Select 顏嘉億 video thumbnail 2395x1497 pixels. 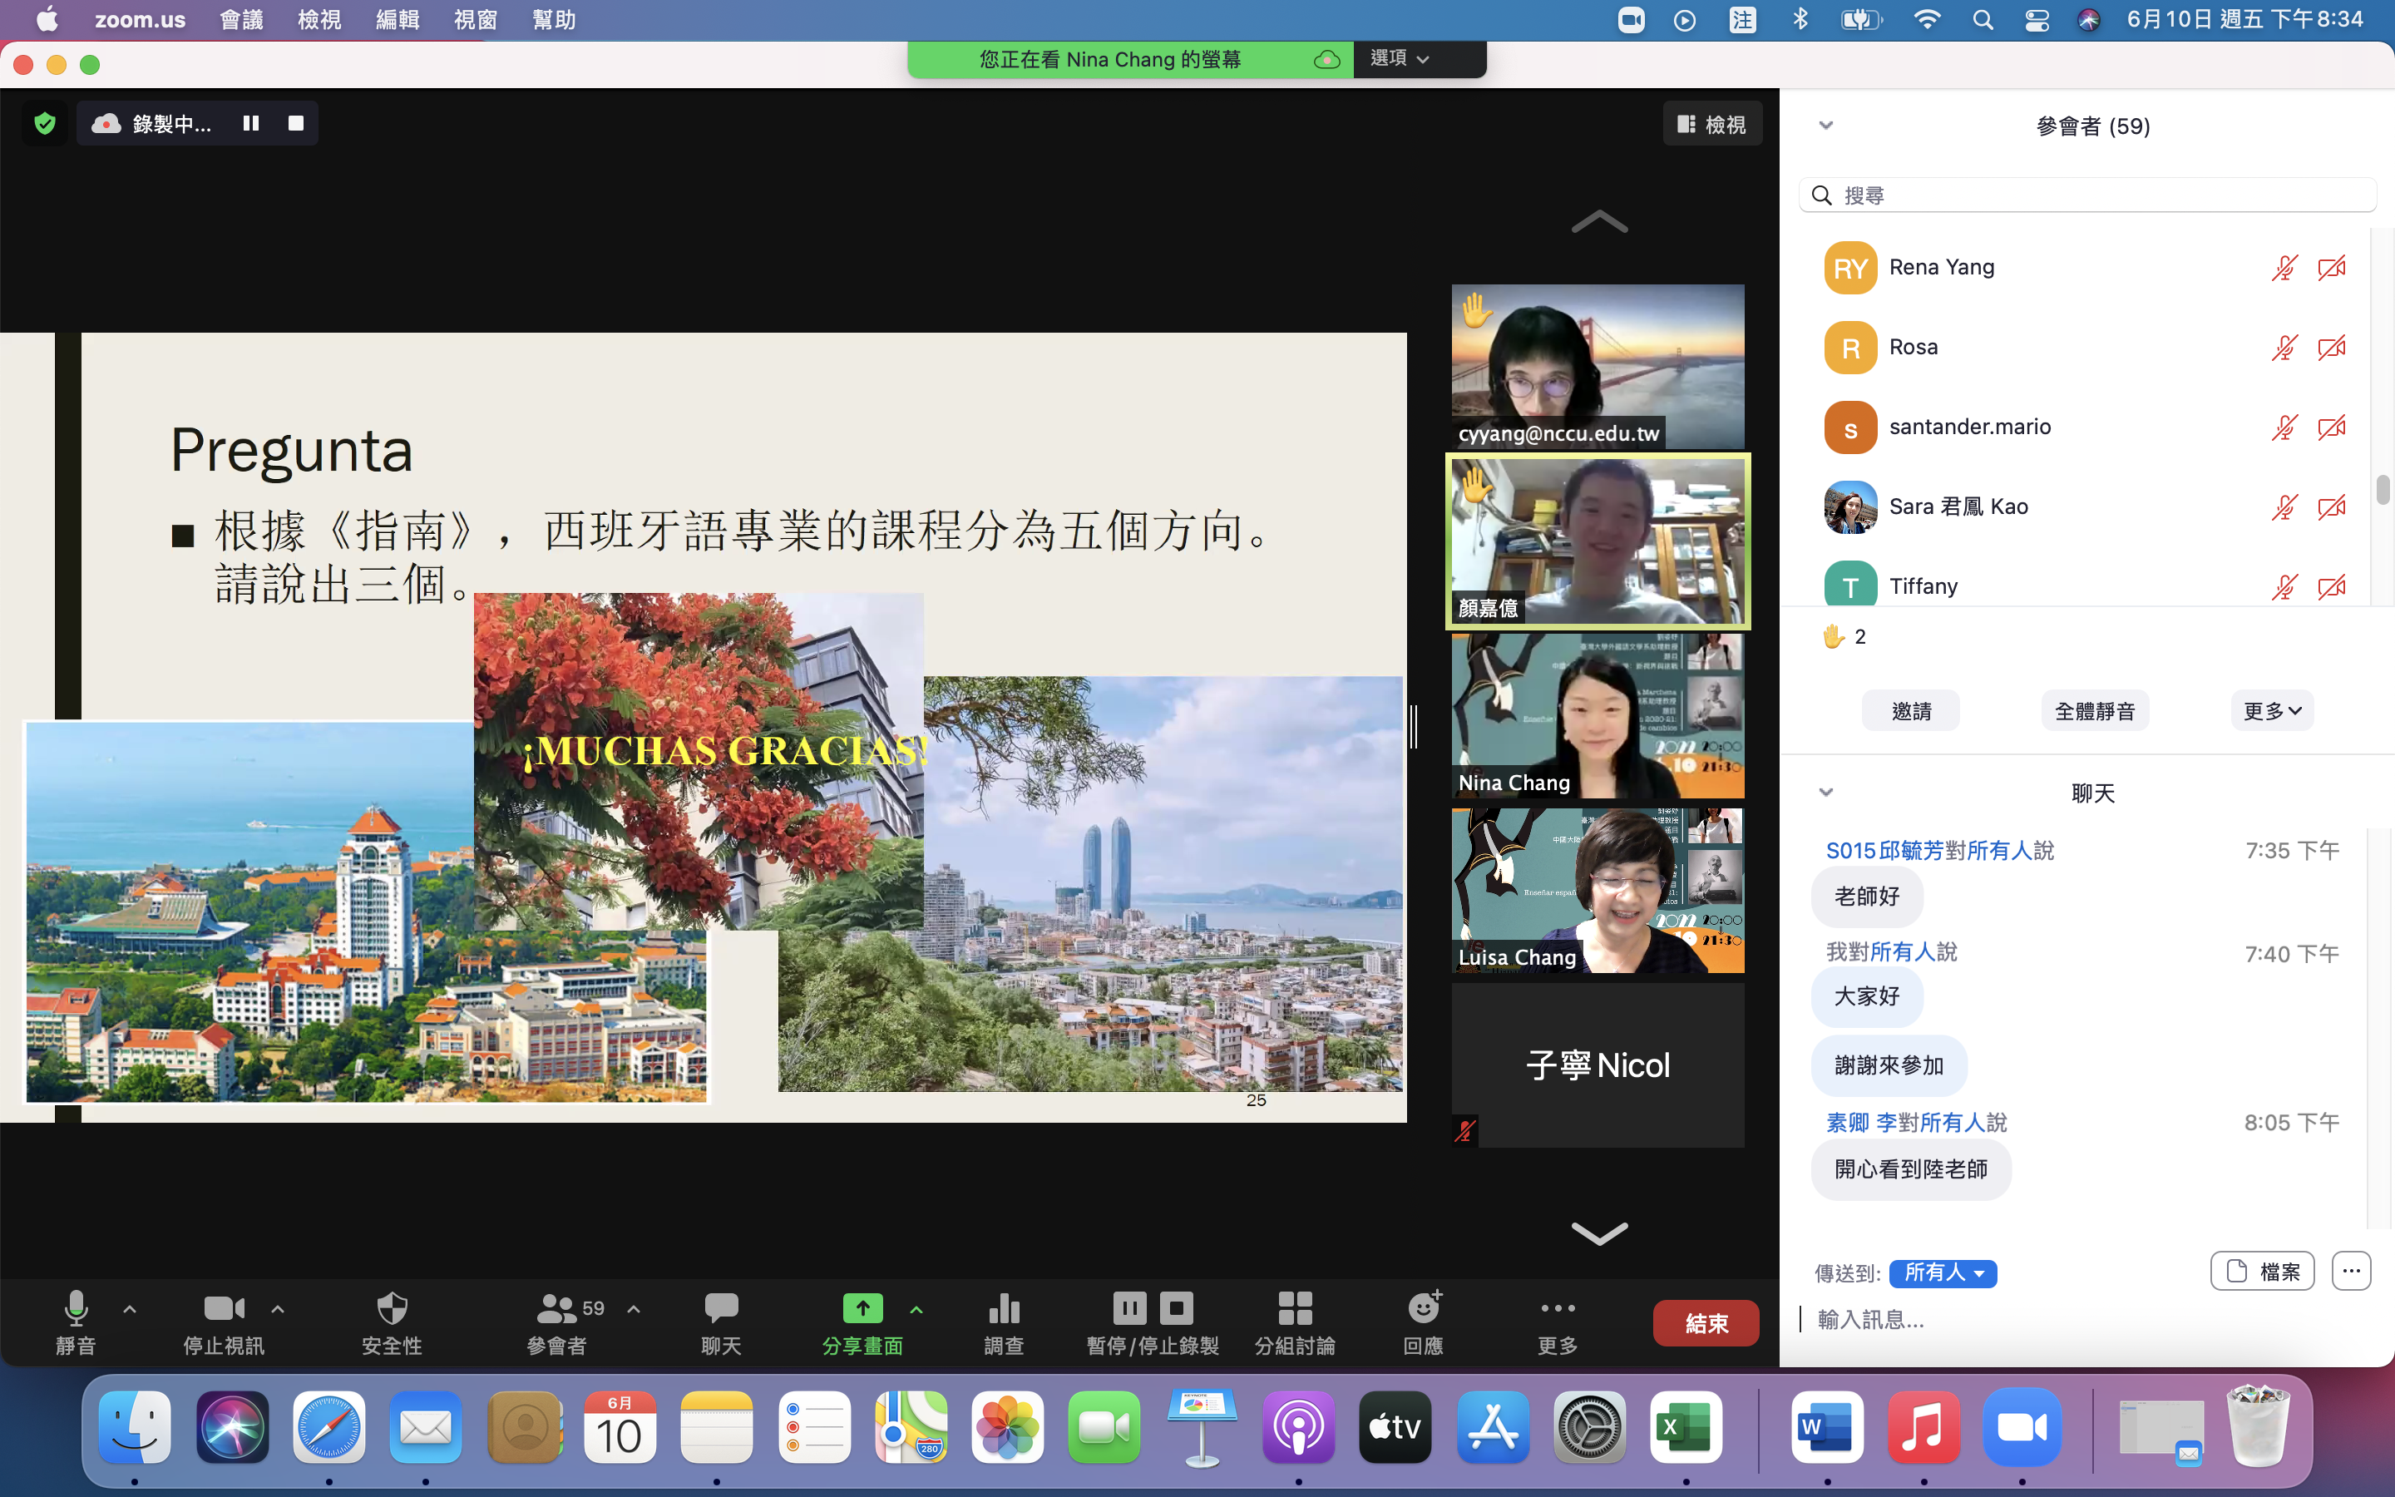pos(1597,541)
